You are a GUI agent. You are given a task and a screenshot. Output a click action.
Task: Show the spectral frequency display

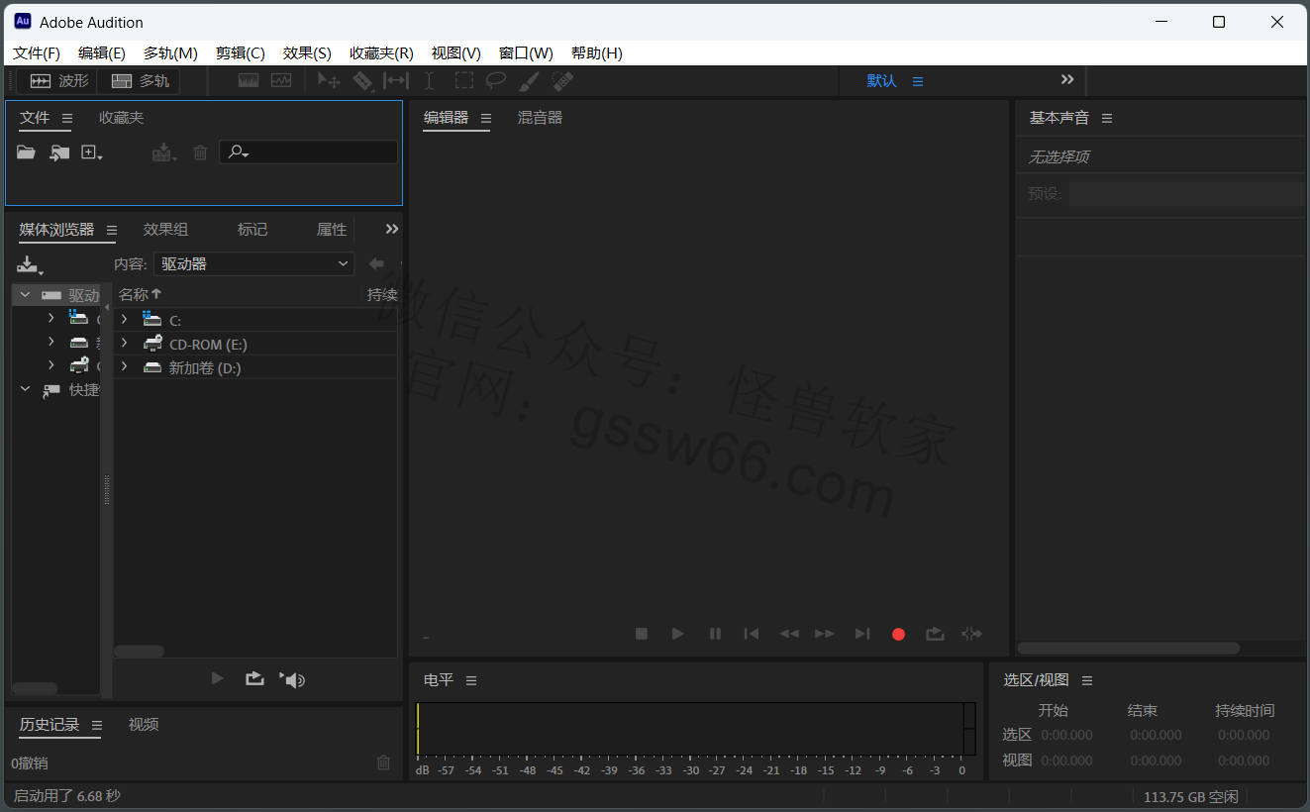click(x=249, y=81)
